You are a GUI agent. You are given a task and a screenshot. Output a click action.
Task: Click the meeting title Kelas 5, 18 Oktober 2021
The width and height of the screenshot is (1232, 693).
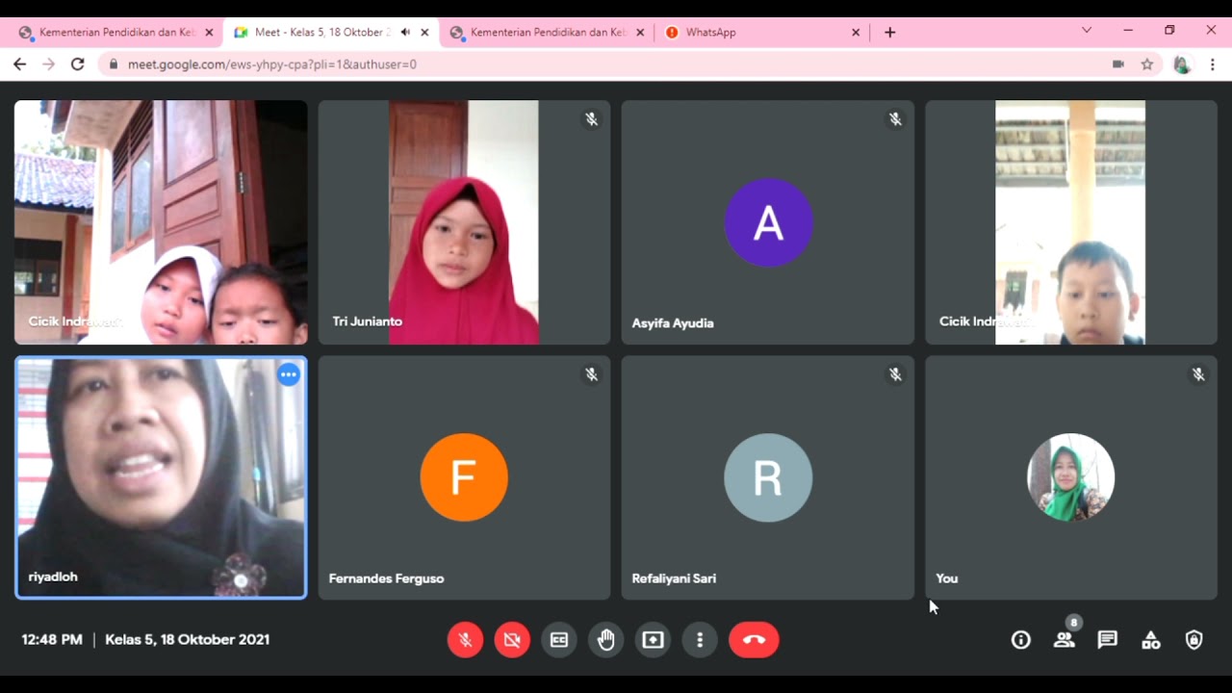pos(187,639)
